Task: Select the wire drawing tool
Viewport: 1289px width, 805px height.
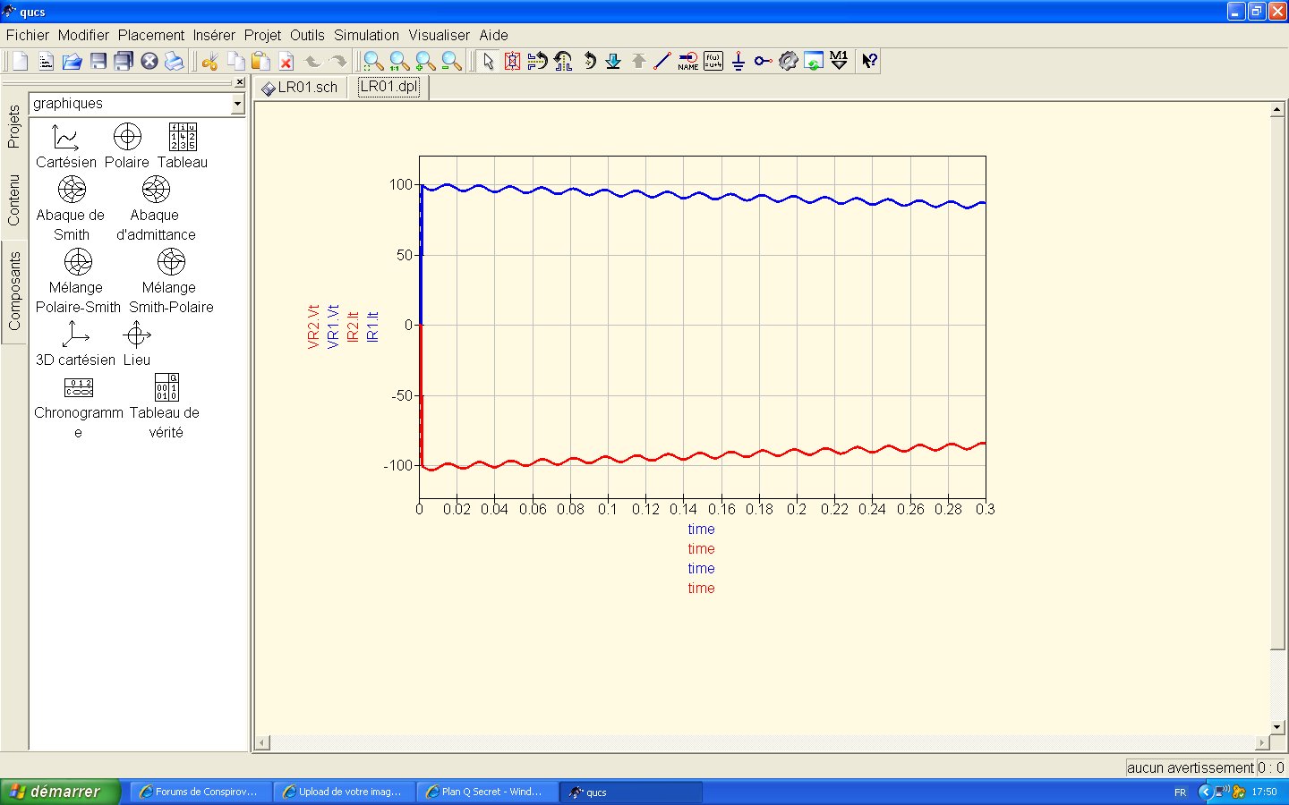Action: coord(662,61)
